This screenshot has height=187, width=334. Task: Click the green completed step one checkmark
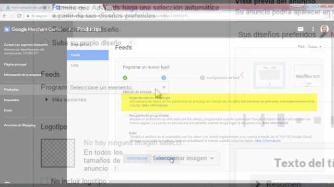(125, 78)
